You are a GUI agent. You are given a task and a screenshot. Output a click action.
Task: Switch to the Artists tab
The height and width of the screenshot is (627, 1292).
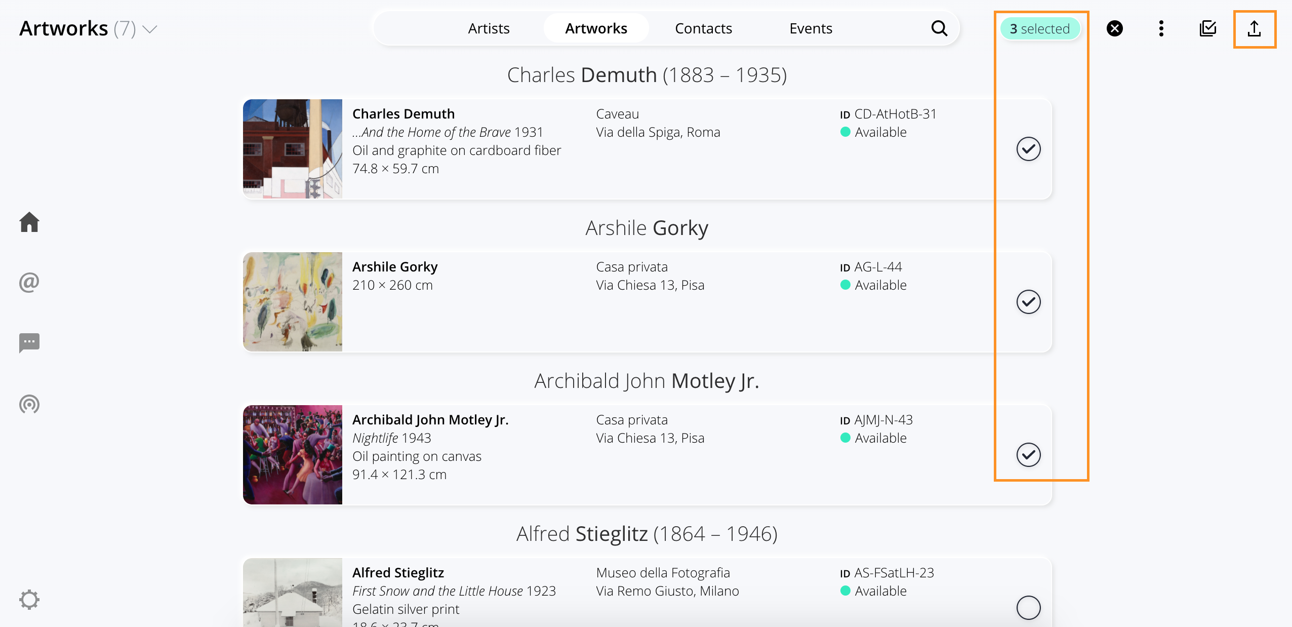click(x=489, y=28)
